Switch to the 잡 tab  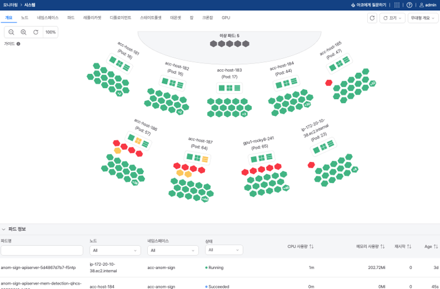tap(191, 18)
